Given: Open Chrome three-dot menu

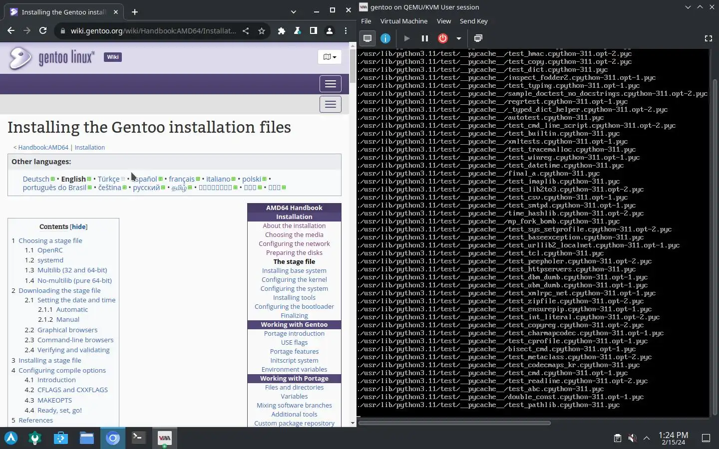Looking at the screenshot, I should click(x=346, y=31).
